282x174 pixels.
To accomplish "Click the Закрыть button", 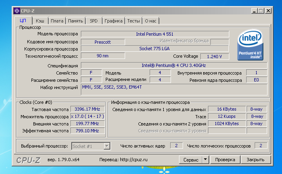I will coord(255,160).
